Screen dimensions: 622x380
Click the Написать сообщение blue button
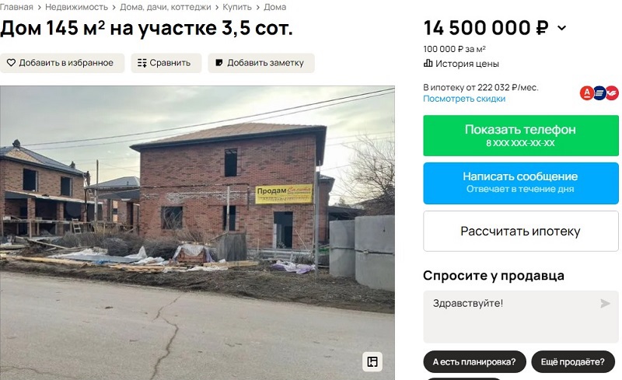coord(521,183)
